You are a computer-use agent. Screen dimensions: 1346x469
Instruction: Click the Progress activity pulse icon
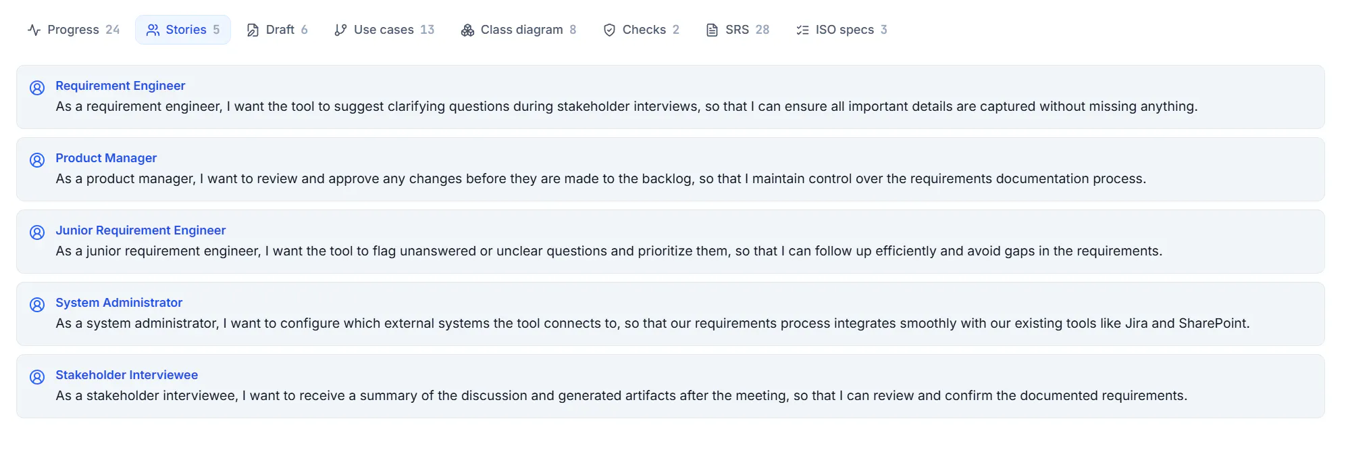[x=34, y=30]
